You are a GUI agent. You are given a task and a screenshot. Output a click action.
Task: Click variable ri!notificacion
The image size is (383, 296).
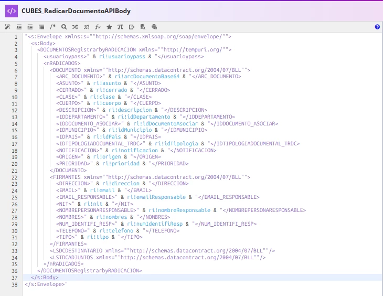[135, 151]
